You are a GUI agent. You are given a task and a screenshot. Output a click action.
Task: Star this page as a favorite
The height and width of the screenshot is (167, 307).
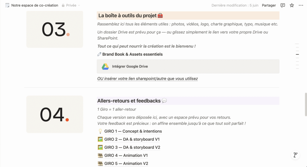pyautogui.click(x=292, y=5)
